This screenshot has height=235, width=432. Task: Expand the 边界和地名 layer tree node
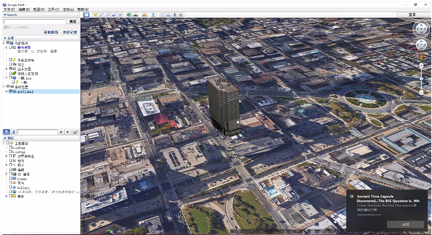[6, 156]
